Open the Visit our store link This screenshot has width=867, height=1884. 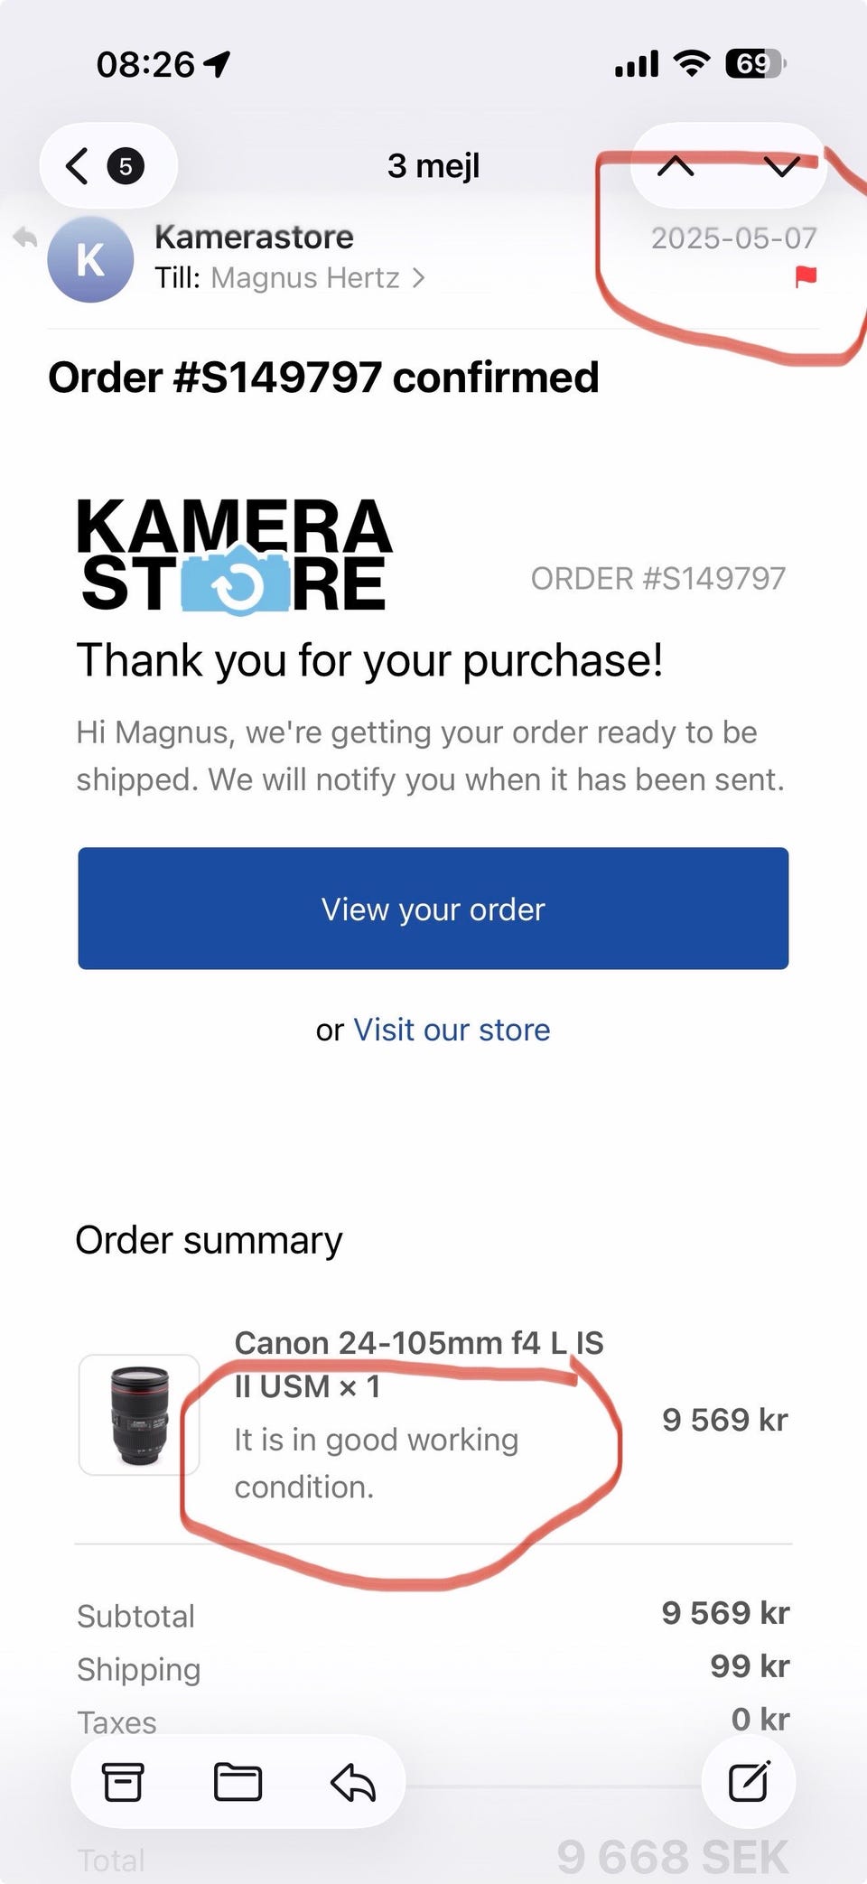point(452,1030)
